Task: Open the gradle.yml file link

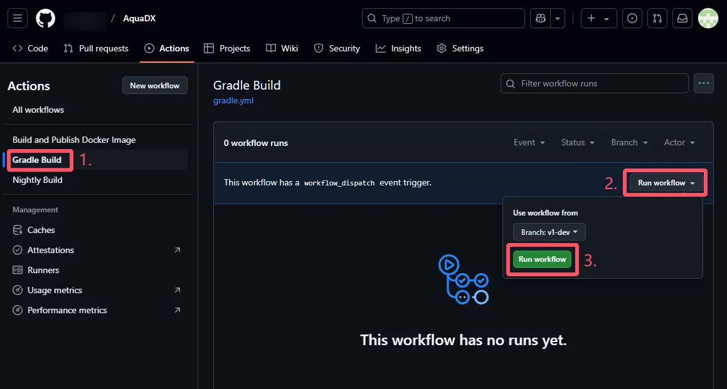Action: (233, 100)
